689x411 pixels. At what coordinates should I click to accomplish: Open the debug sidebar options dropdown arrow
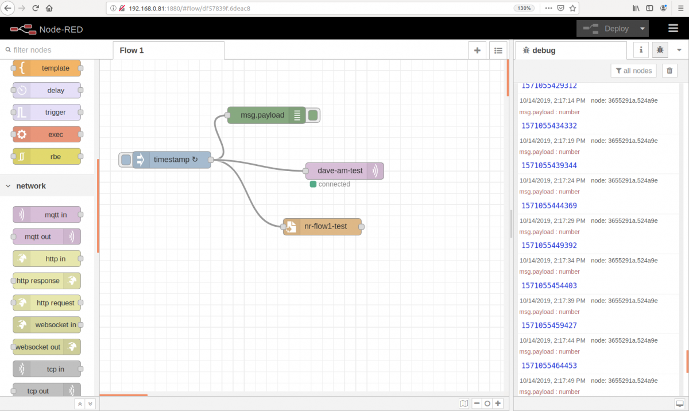pos(679,50)
